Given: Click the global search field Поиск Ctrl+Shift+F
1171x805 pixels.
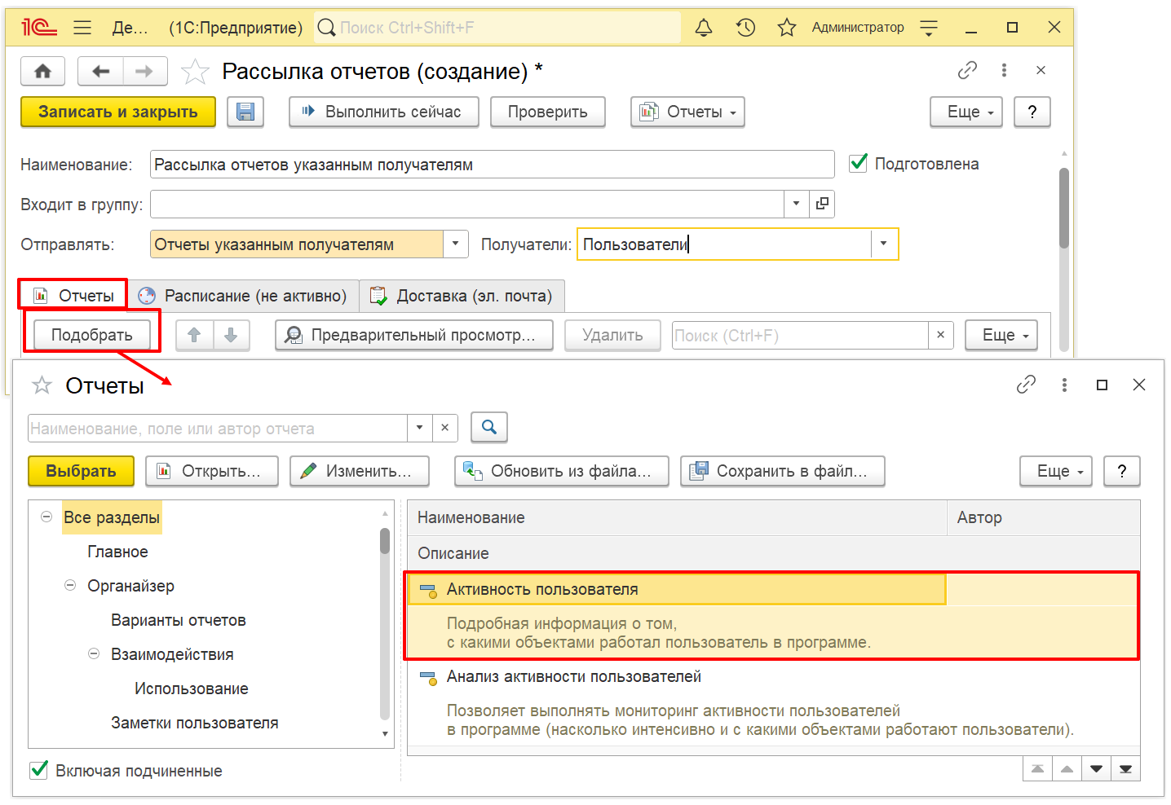Looking at the screenshot, I should point(497,28).
